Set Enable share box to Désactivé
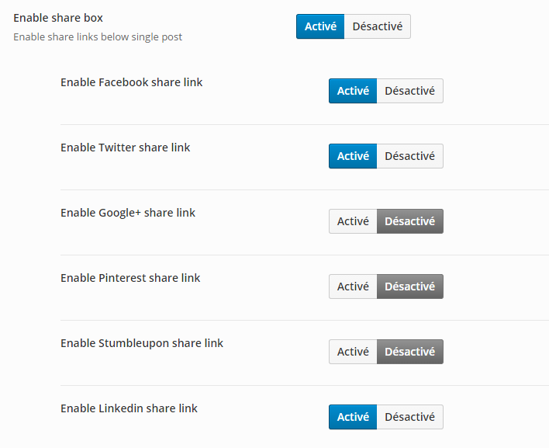 tap(377, 26)
